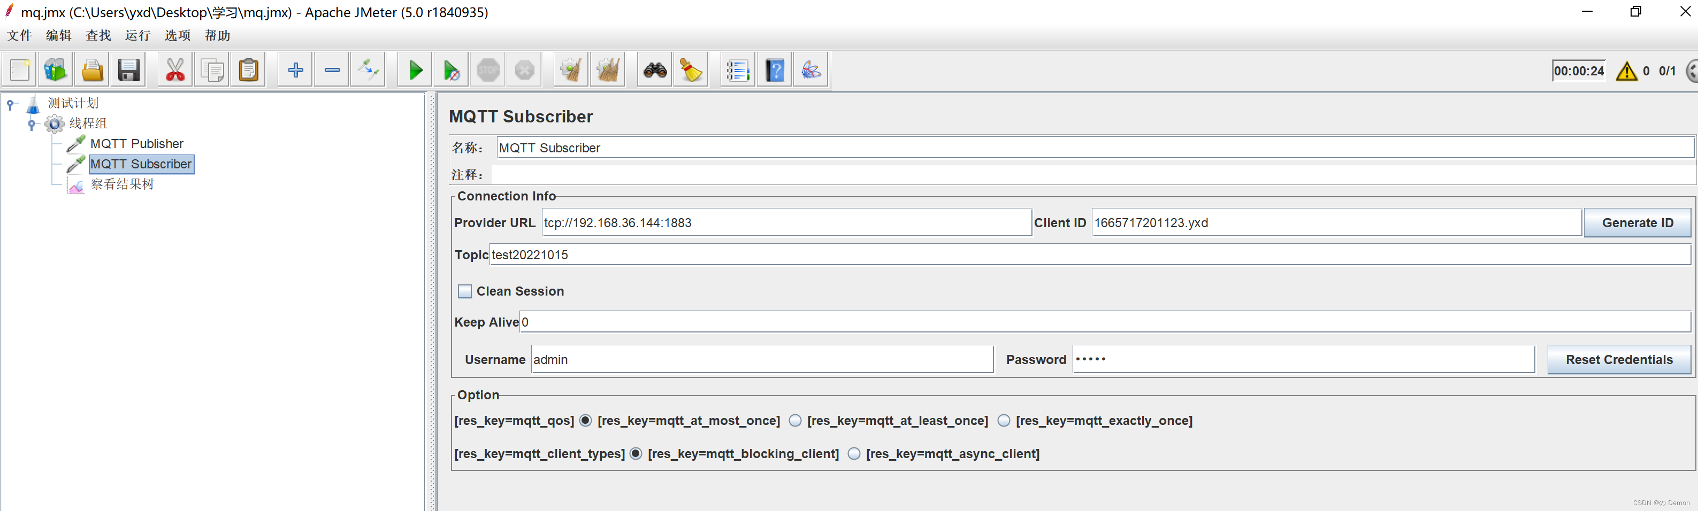1698x511 pixels.
Task: Click the Open file folder icon
Action: pos(92,70)
